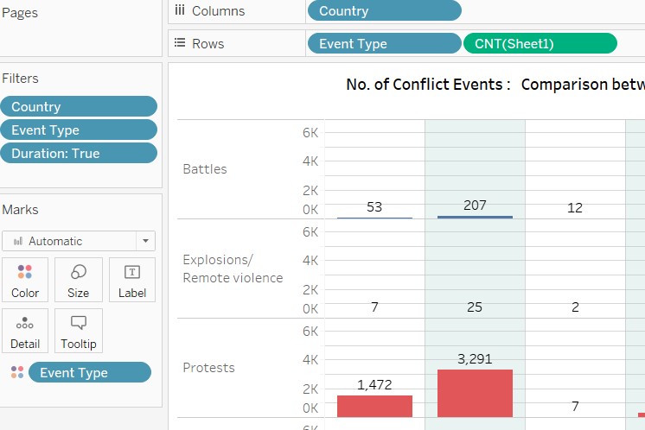Click Event Type pill on Marks card

pyautogui.click(x=89, y=373)
